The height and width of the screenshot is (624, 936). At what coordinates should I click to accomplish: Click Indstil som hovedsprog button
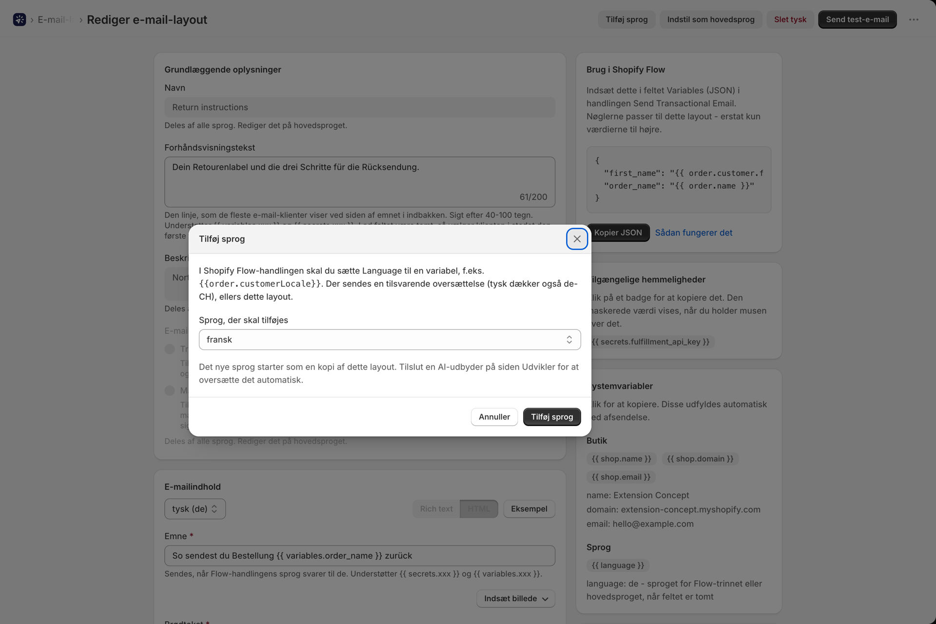click(x=710, y=19)
